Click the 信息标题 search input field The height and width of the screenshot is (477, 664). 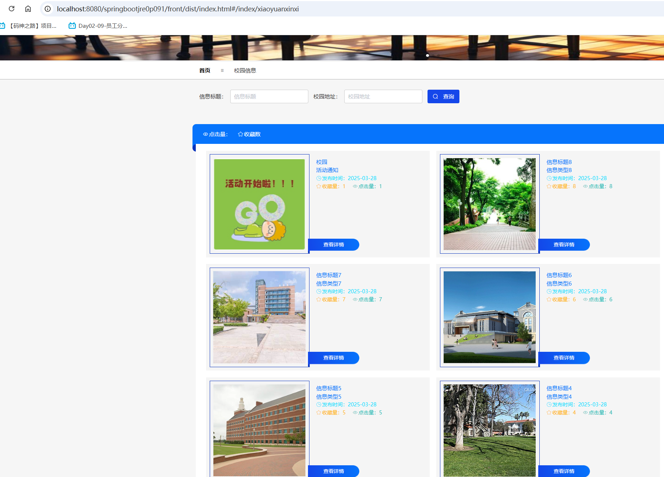click(269, 97)
